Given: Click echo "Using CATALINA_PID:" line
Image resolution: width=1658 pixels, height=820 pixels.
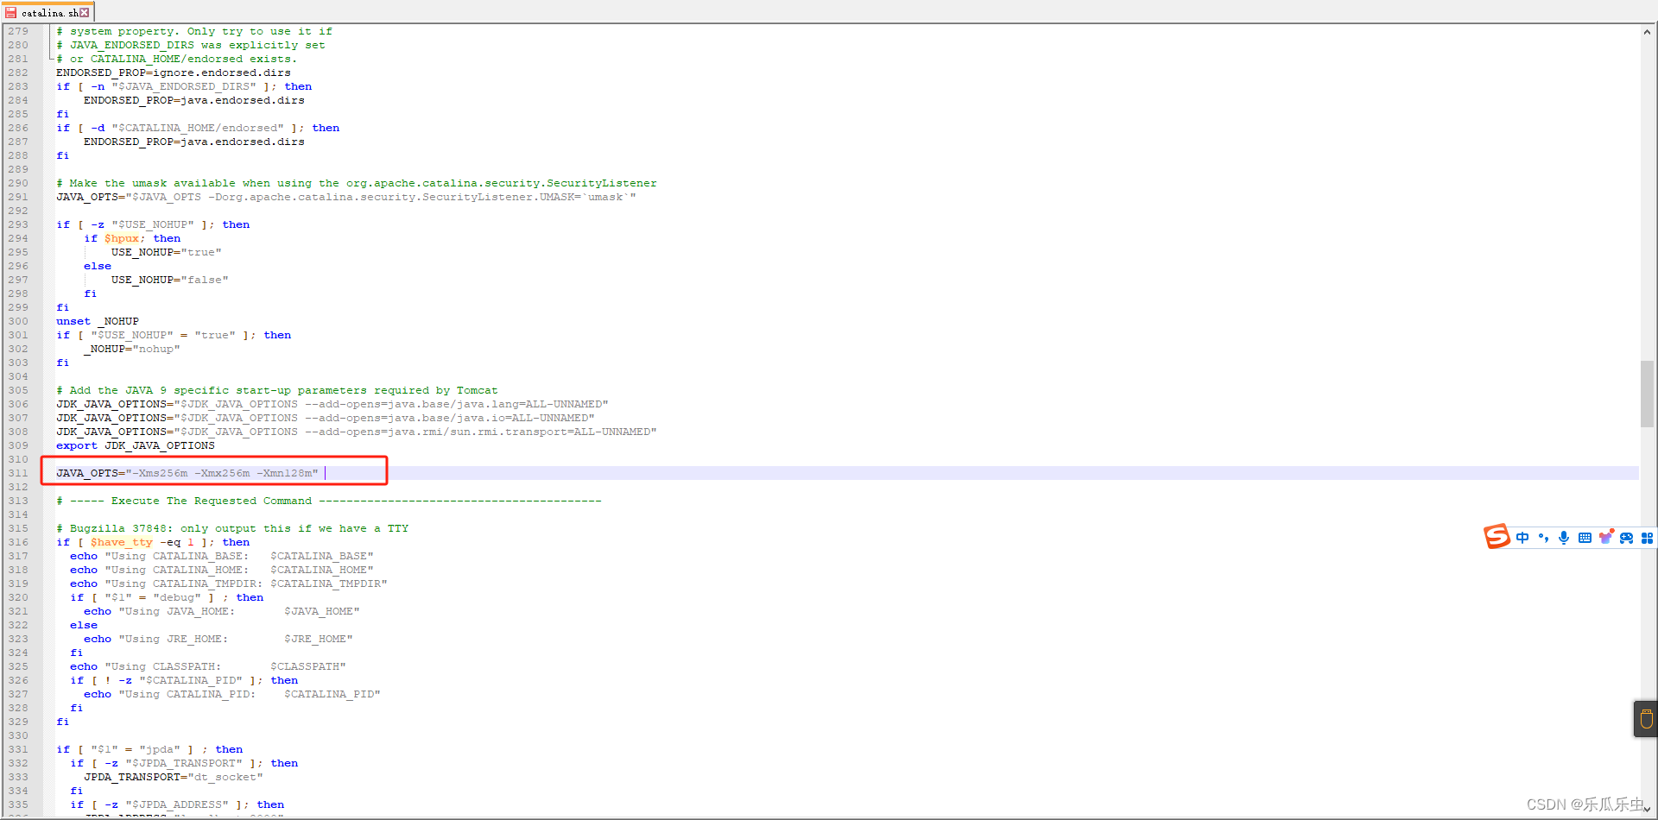Looking at the screenshot, I should [x=232, y=694].
